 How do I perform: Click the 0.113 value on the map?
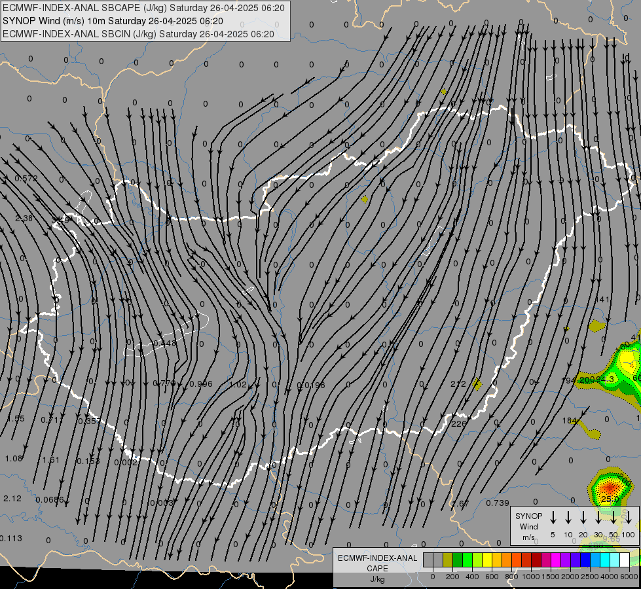(x=10, y=539)
